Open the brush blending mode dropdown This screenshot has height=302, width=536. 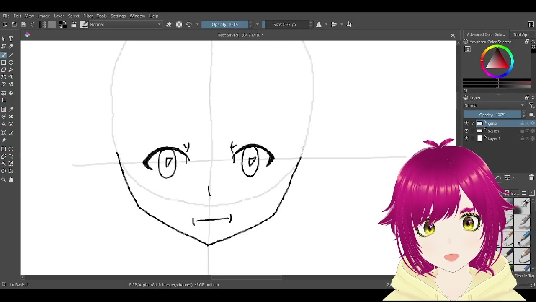(125, 24)
